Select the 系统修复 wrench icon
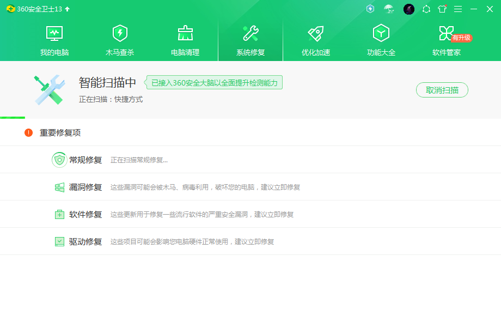Viewport: 501px width, 316px height. coord(250,33)
